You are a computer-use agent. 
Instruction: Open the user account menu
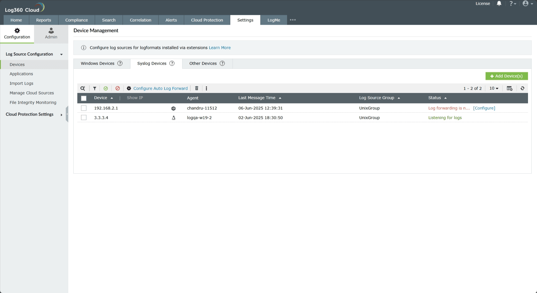[528, 3]
